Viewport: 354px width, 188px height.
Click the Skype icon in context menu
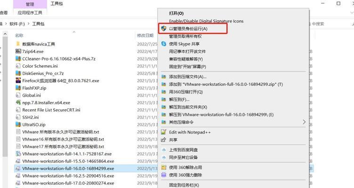point(164,44)
